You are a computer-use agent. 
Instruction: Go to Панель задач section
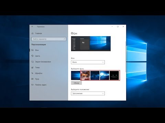[41, 85]
